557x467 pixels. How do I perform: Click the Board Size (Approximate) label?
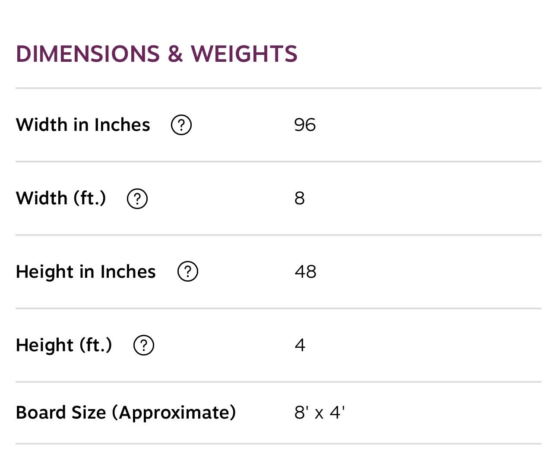tap(126, 413)
